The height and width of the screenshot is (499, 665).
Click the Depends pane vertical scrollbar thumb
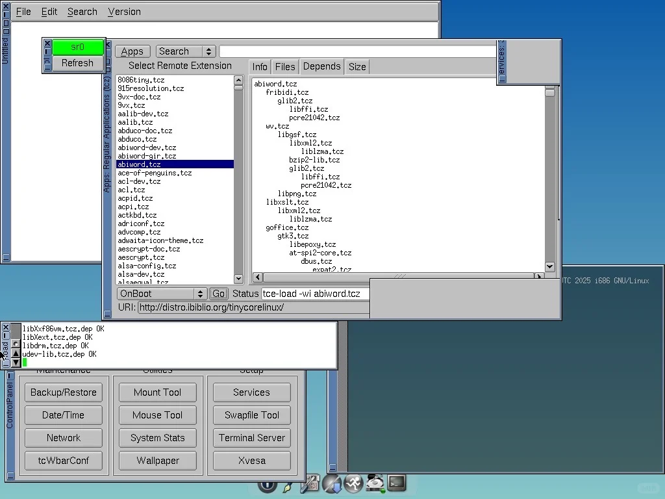[x=550, y=93]
